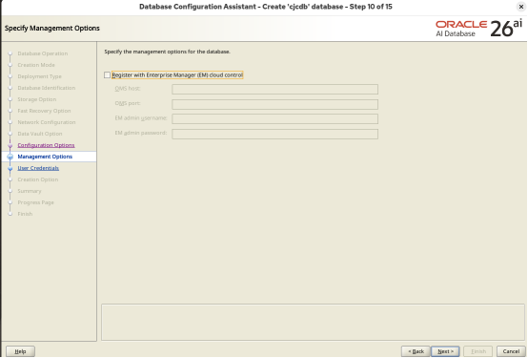Close the Database Configuration Assistant window
Image resolution: width=528 pixels, height=358 pixels.
pos(521,7)
